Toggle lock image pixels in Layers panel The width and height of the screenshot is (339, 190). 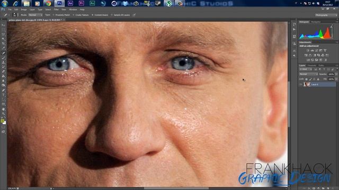click(x=310, y=79)
